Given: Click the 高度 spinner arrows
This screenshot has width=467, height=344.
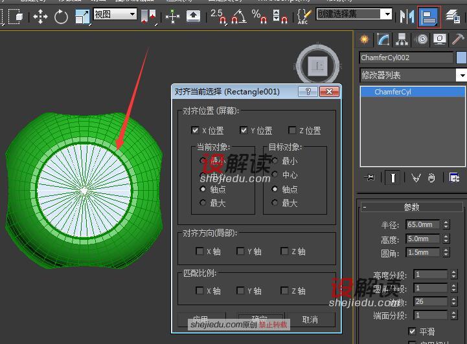Looking at the screenshot, I should (x=446, y=239).
